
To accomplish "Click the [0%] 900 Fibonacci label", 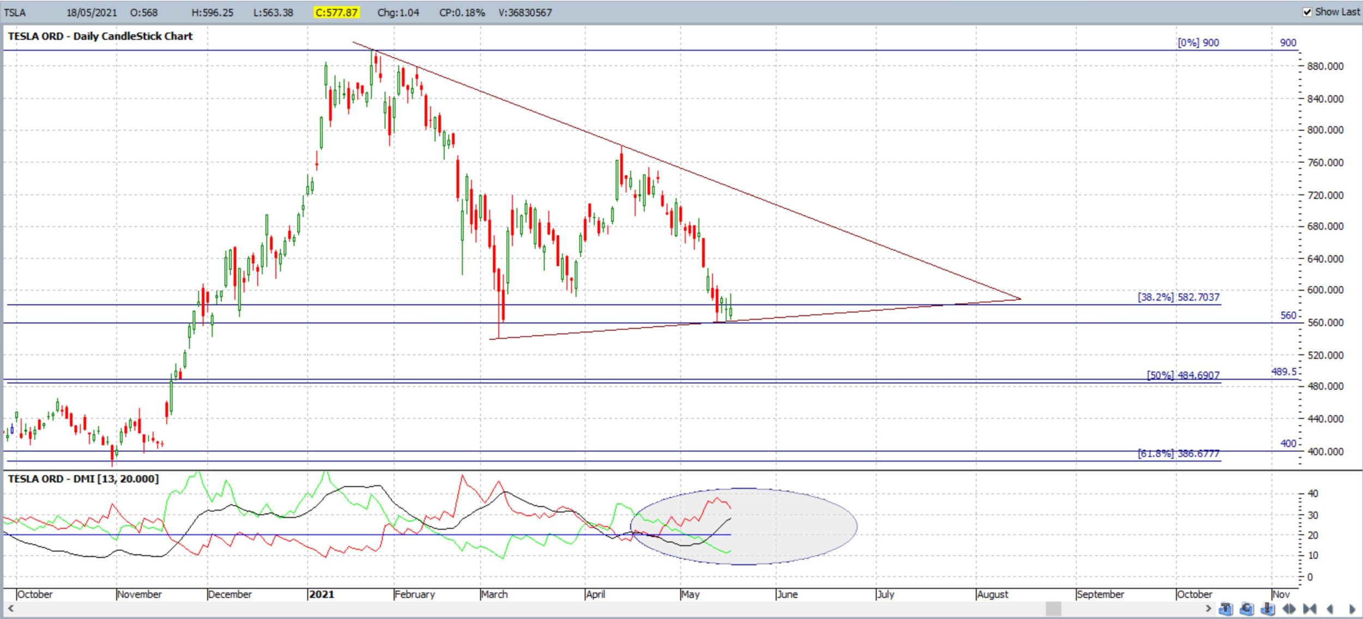I will pos(1198,42).
